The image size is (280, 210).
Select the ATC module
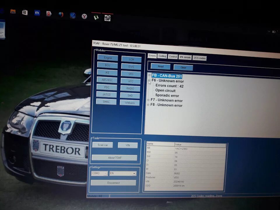coord(131,81)
